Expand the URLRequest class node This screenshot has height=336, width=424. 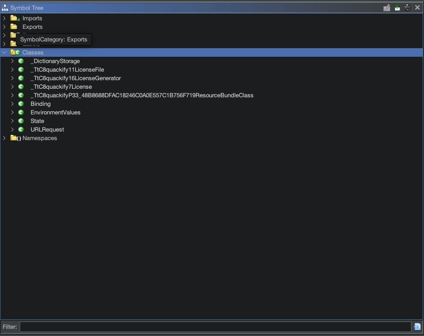click(13, 130)
